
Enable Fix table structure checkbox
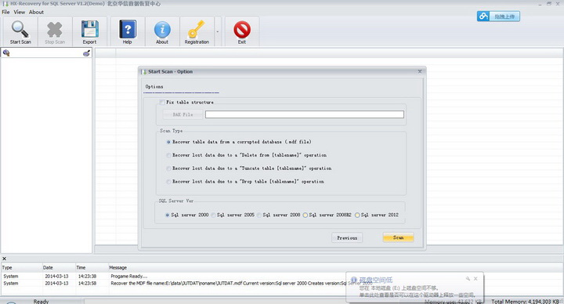(162, 102)
